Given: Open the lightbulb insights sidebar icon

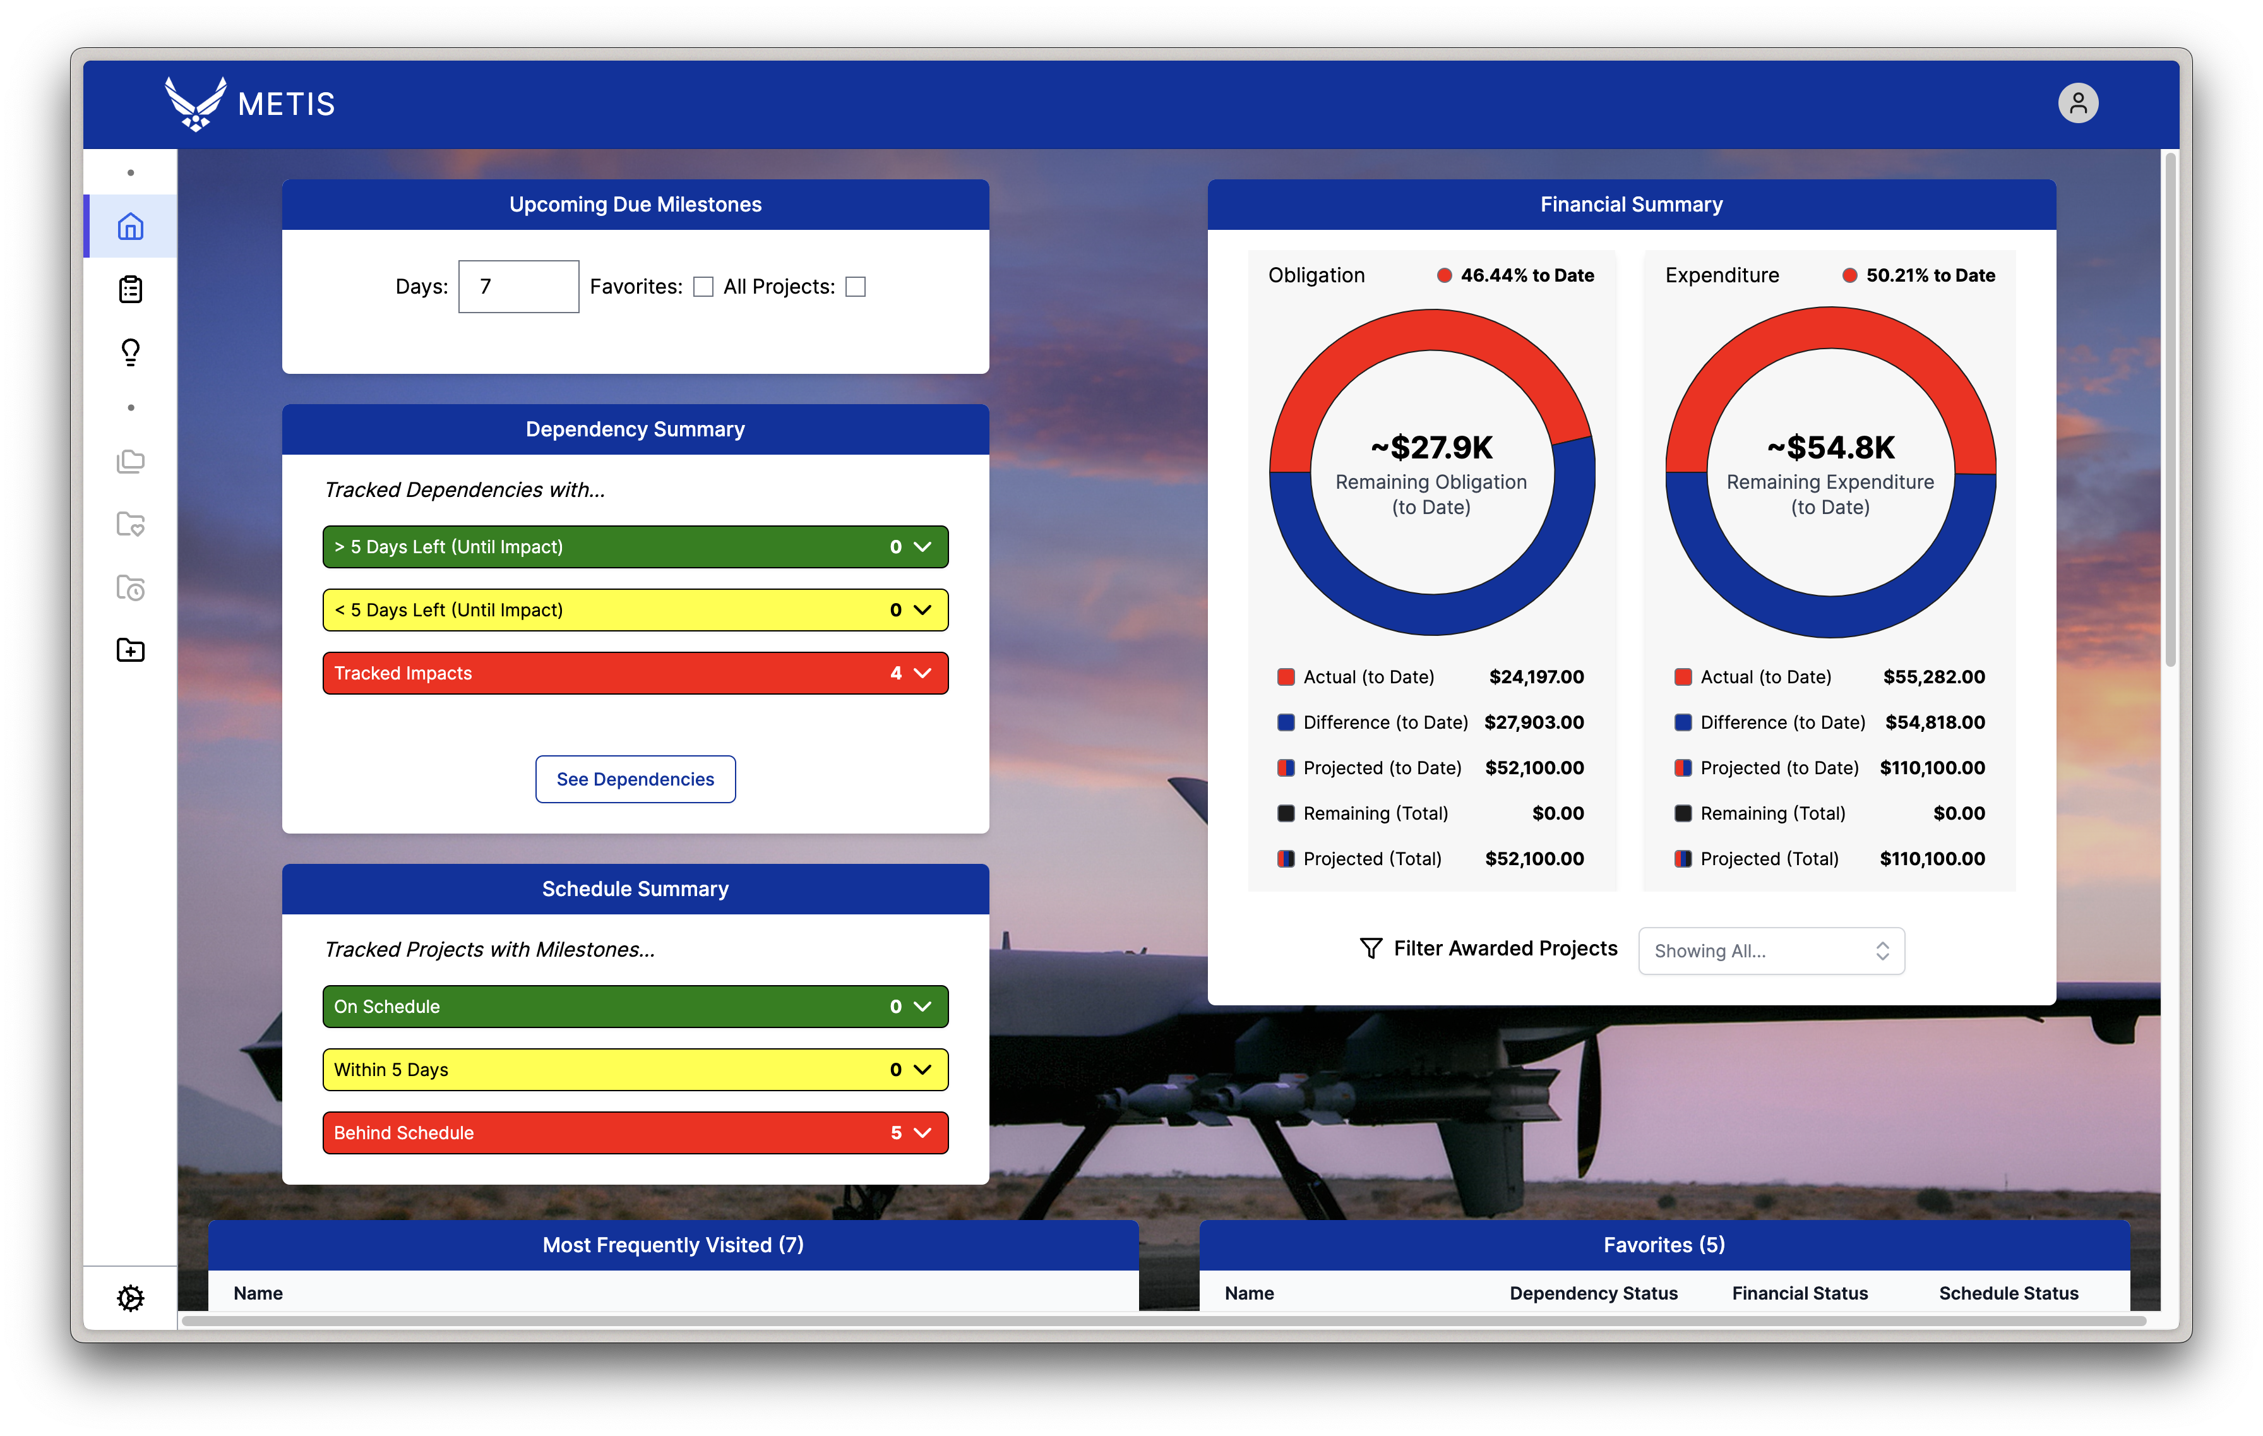Looking at the screenshot, I should click(x=129, y=352).
